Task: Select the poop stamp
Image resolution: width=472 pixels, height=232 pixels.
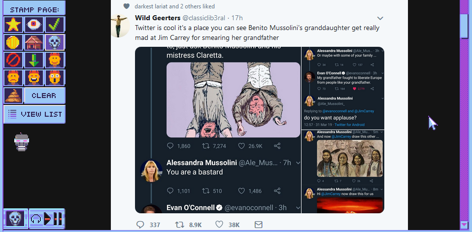Action: point(13,95)
